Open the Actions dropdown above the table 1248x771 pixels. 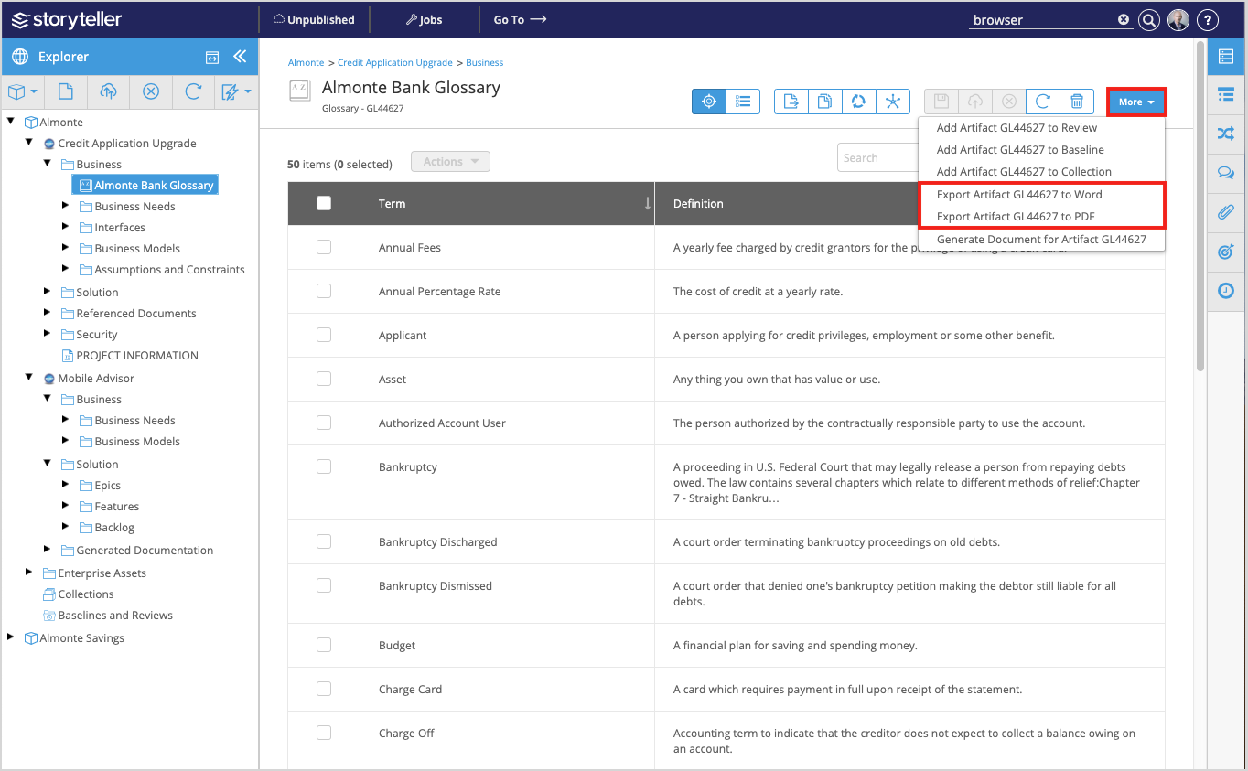[450, 160]
